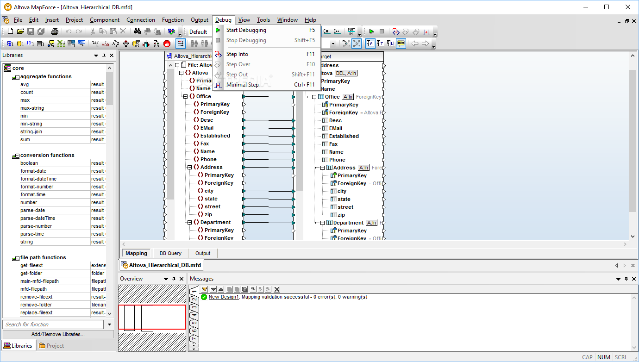Select BUILT IN execution engine icon
This screenshot has height=362, width=639.
351,31
